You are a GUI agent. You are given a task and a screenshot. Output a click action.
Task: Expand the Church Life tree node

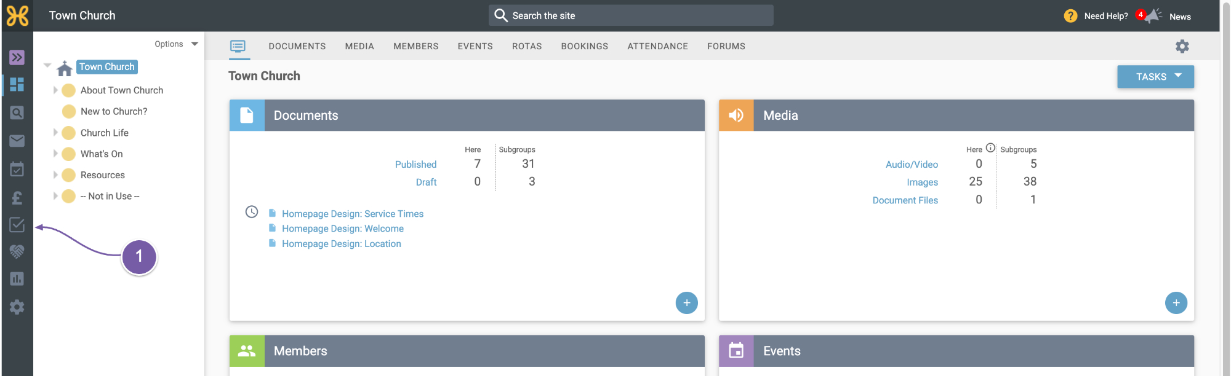point(55,133)
